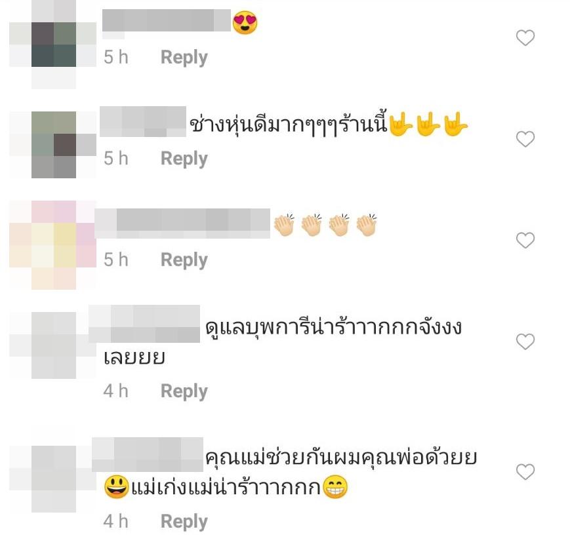The height and width of the screenshot is (548, 570).
Task: Click the heart-eyes emoji in first comment
Action: [x=245, y=22]
